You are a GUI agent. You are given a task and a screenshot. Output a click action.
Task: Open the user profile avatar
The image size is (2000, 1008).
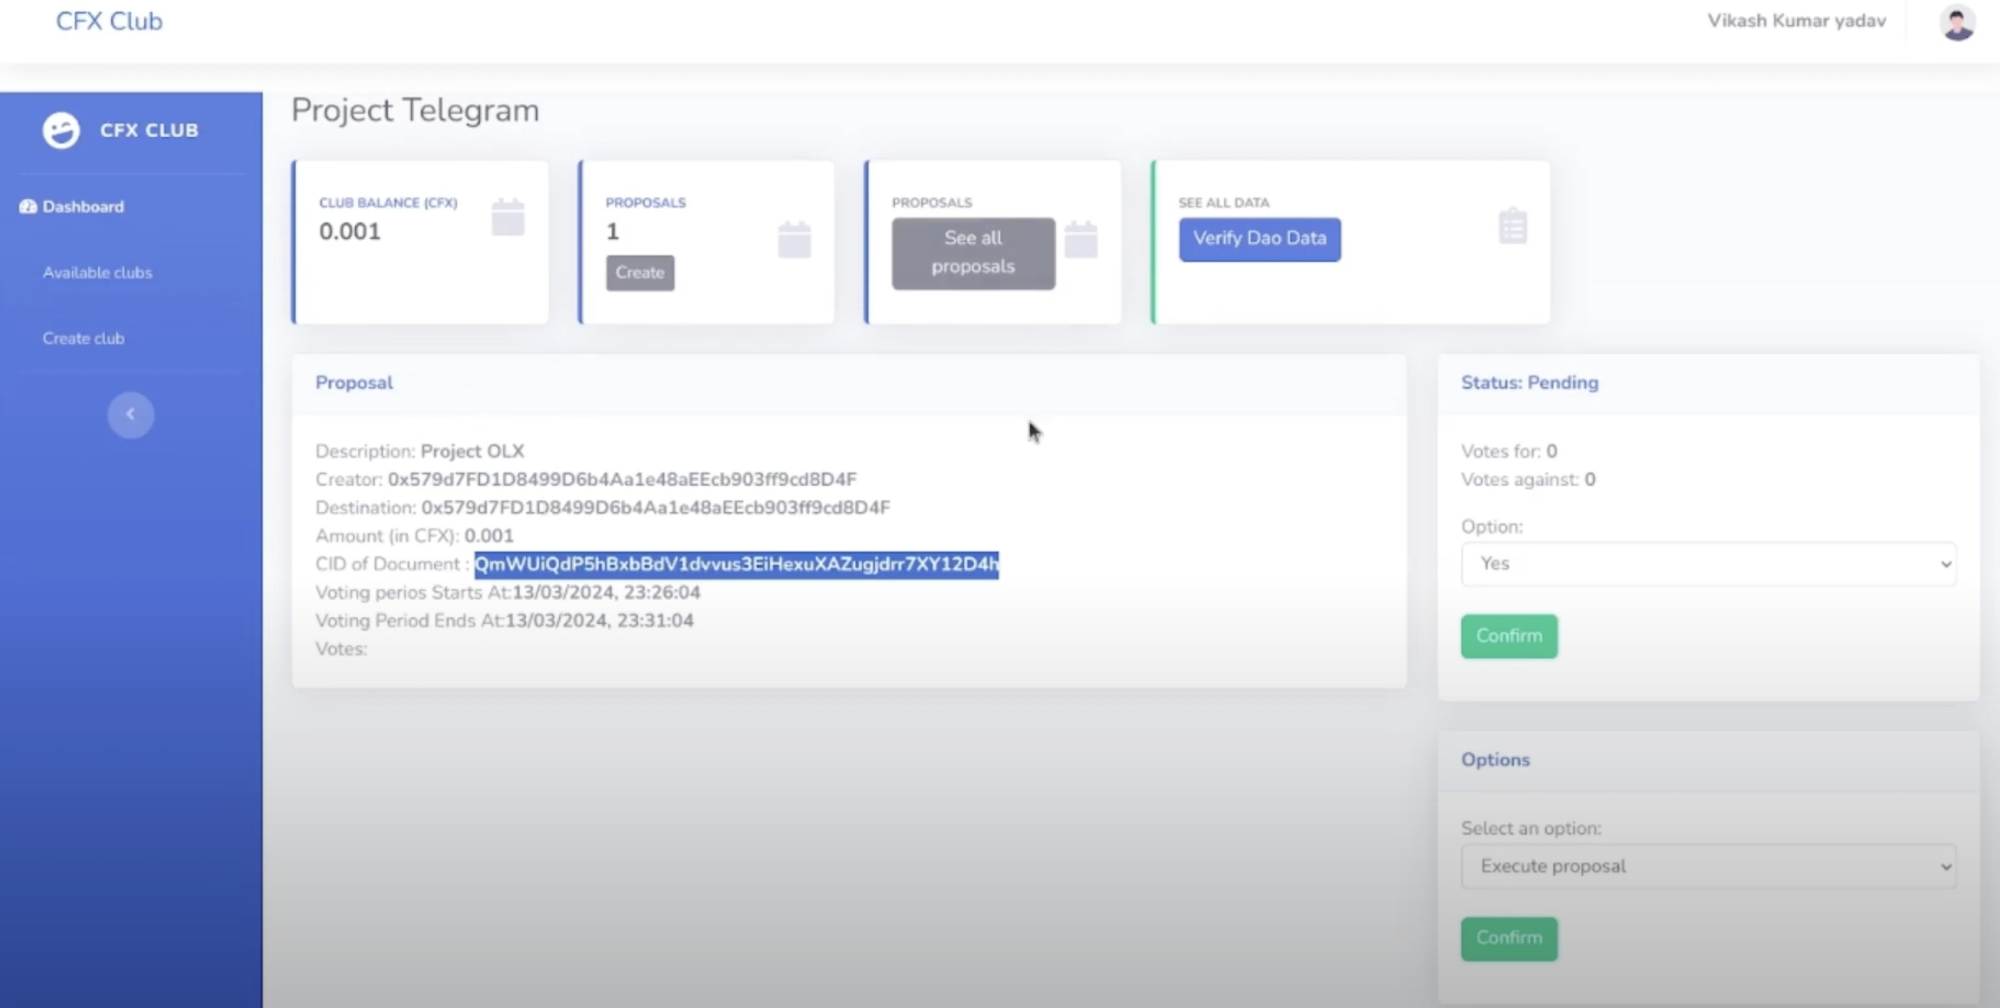coord(1958,22)
